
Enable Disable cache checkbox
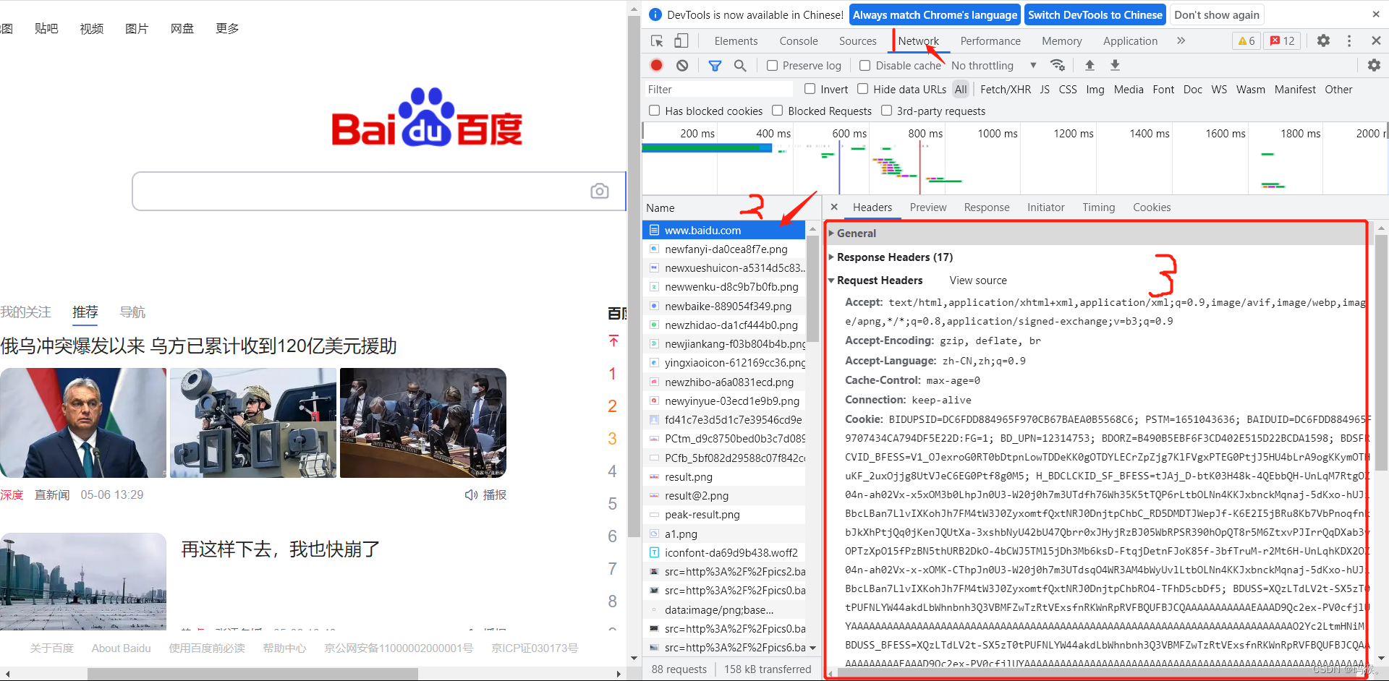pos(865,66)
